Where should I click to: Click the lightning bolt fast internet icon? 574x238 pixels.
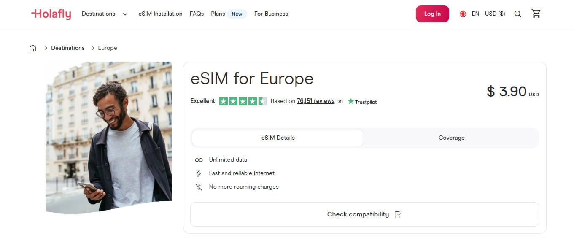click(x=199, y=173)
